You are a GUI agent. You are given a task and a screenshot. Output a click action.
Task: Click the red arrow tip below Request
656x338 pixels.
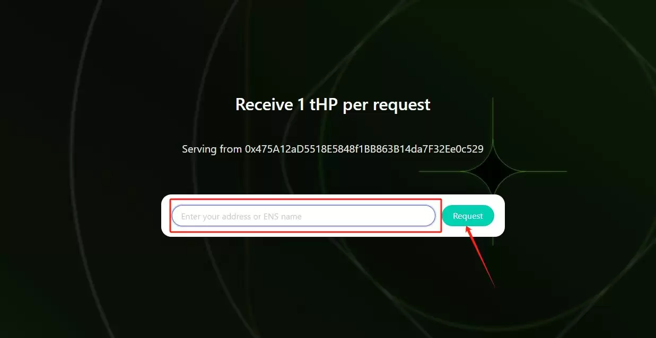coord(468,228)
